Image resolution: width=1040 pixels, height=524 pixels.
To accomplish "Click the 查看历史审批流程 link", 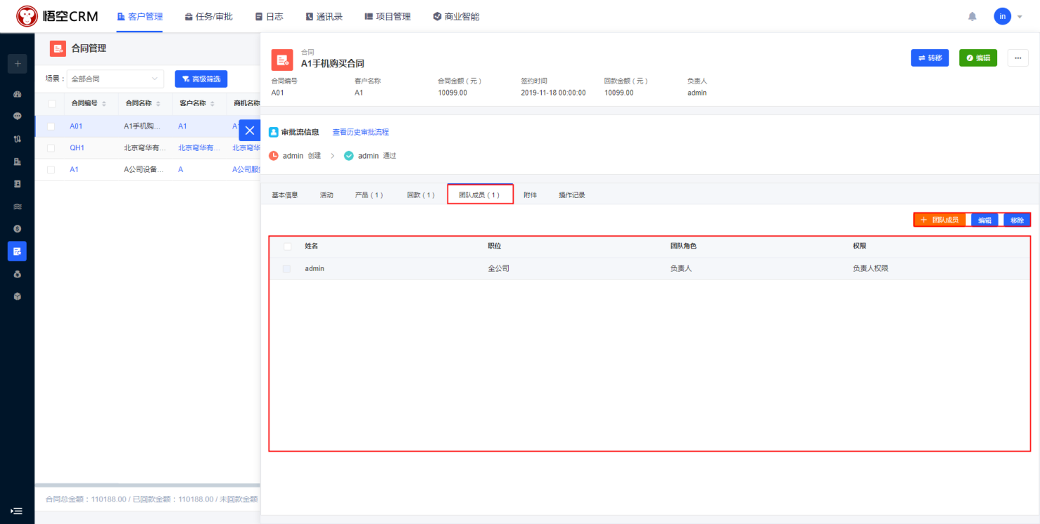I will pyautogui.click(x=360, y=132).
